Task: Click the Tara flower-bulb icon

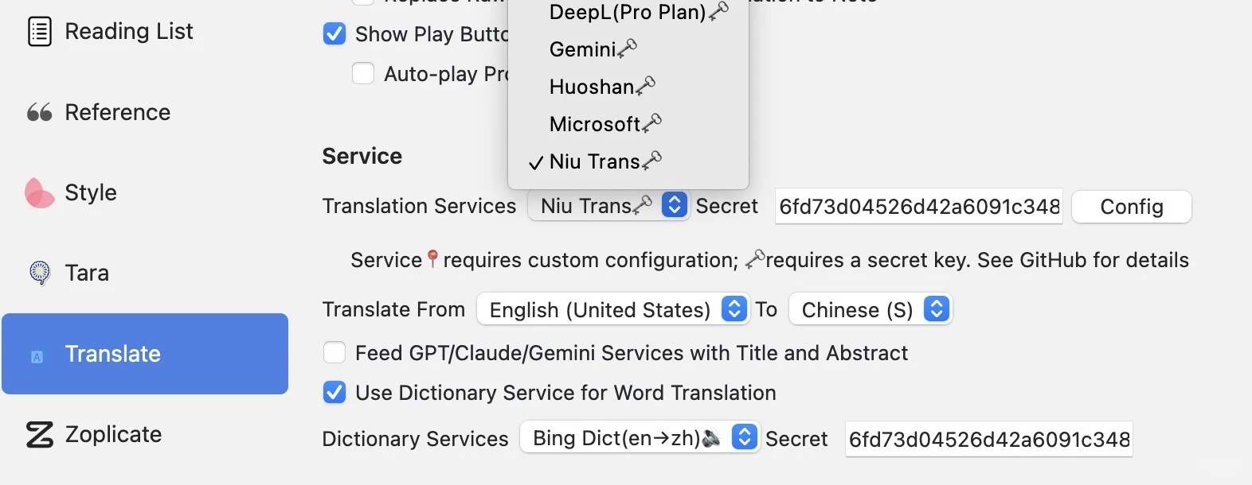Action: pyautogui.click(x=39, y=273)
